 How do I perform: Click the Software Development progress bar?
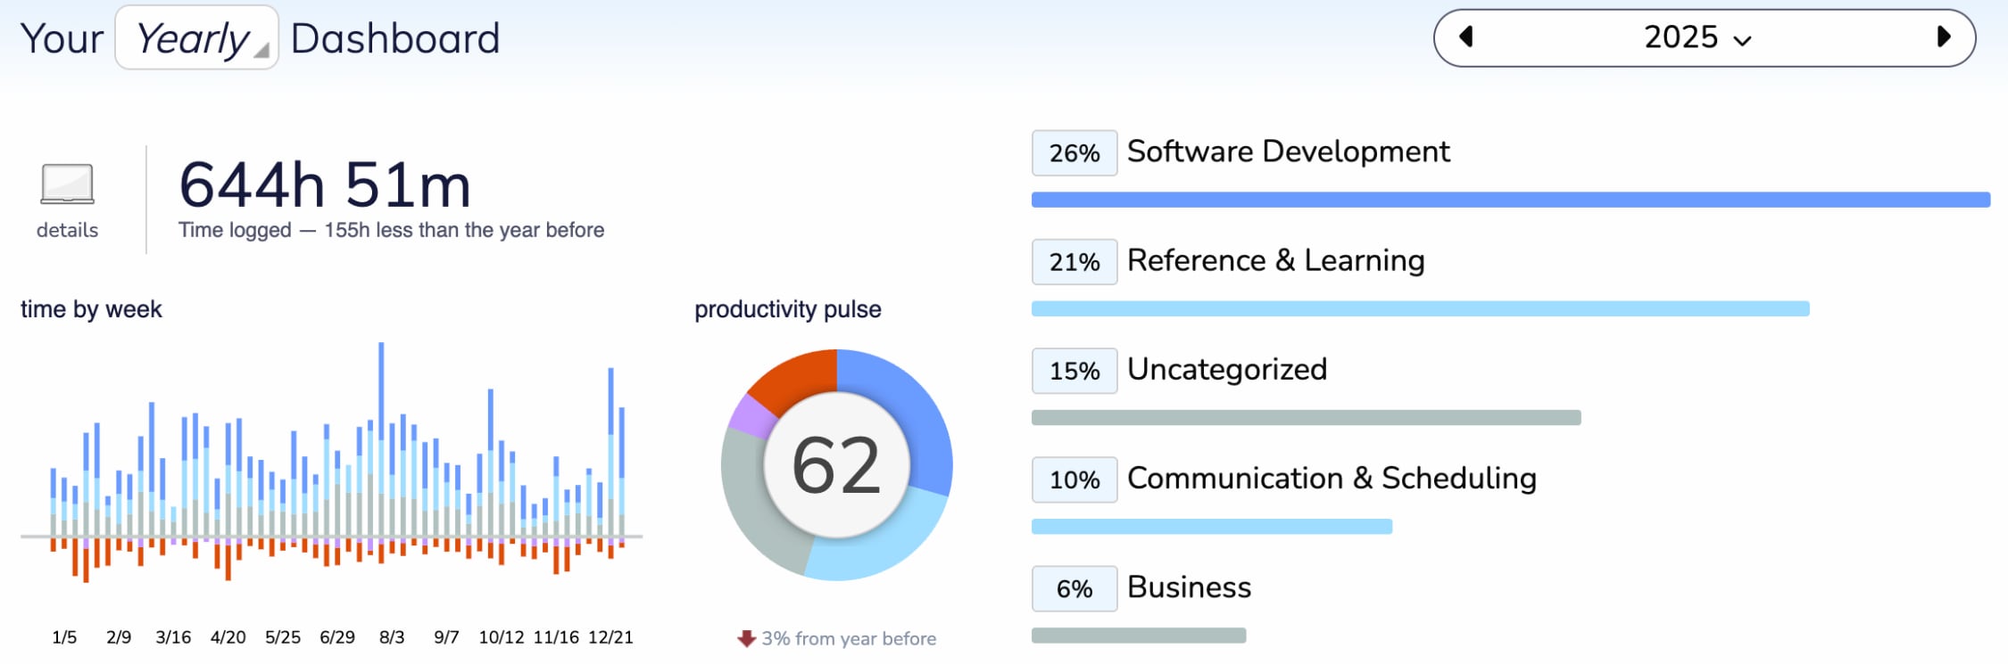[x=1510, y=200]
